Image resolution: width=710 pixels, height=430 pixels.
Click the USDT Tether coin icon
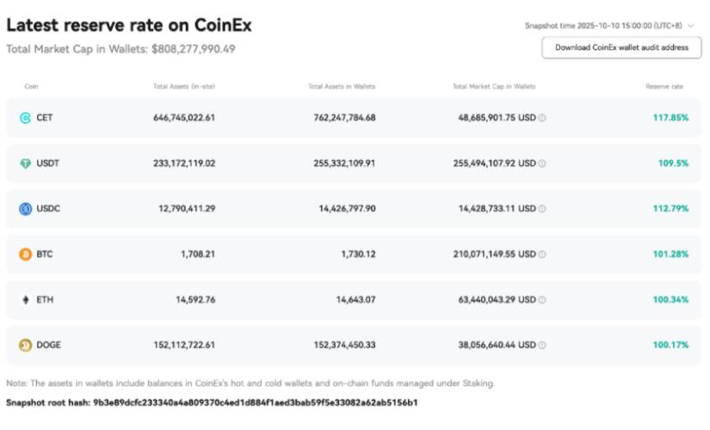25,163
